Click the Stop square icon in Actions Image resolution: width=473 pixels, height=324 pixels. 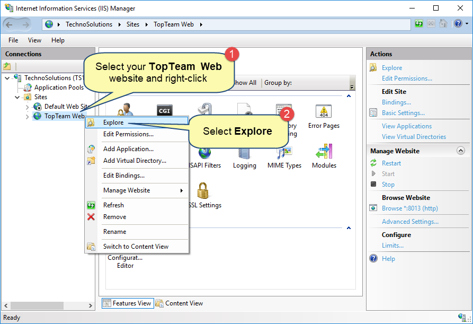click(373, 184)
